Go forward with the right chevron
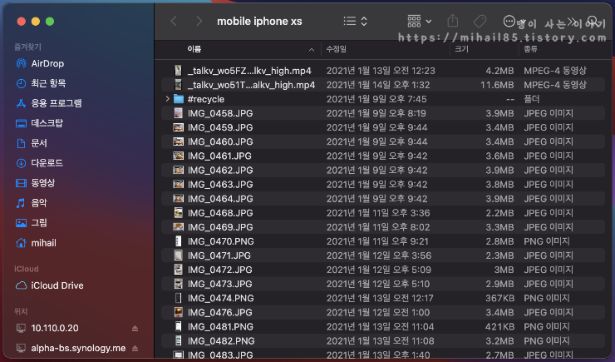This screenshot has height=362, width=615. pos(199,21)
